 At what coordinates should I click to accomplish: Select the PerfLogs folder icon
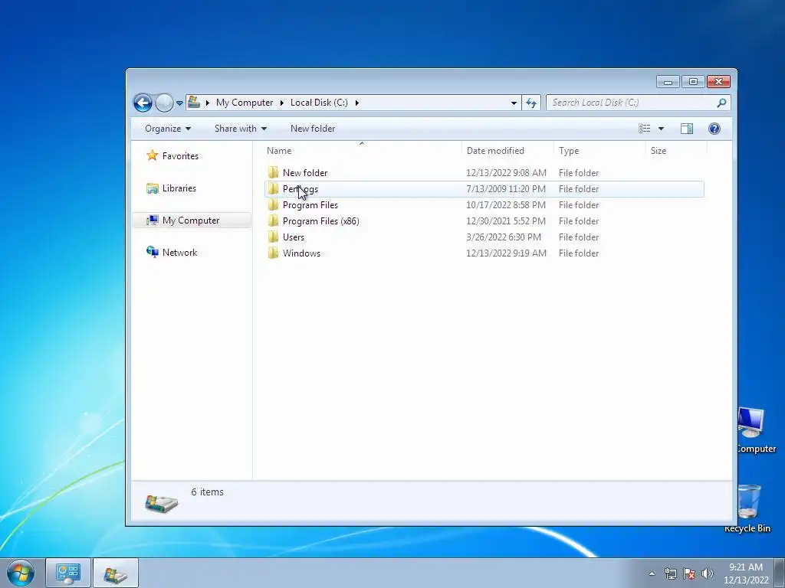pyautogui.click(x=273, y=188)
